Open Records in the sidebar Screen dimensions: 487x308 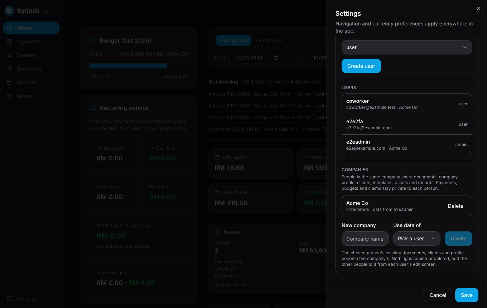click(31, 82)
